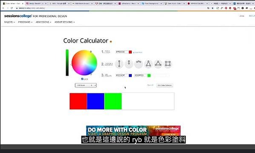Toggle the Lock checkbox under the wheel
This screenshot has width=255, height=153.
[x=82, y=79]
